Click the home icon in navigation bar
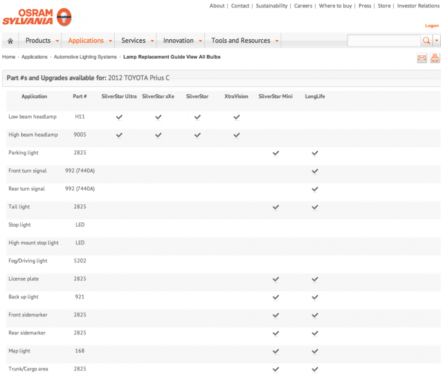 coord(10,41)
